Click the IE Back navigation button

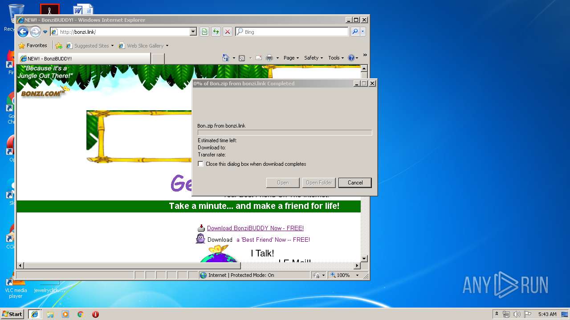point(23,32)
